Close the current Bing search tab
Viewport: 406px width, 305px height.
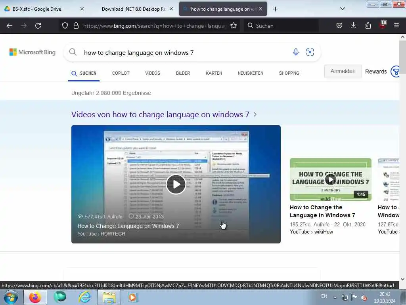tap(260, 9)
